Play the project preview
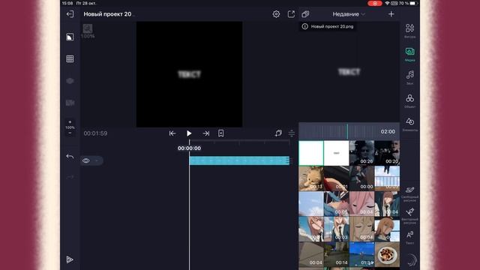The height and width of the screenshot is (270, 480). tap(189, 133)
